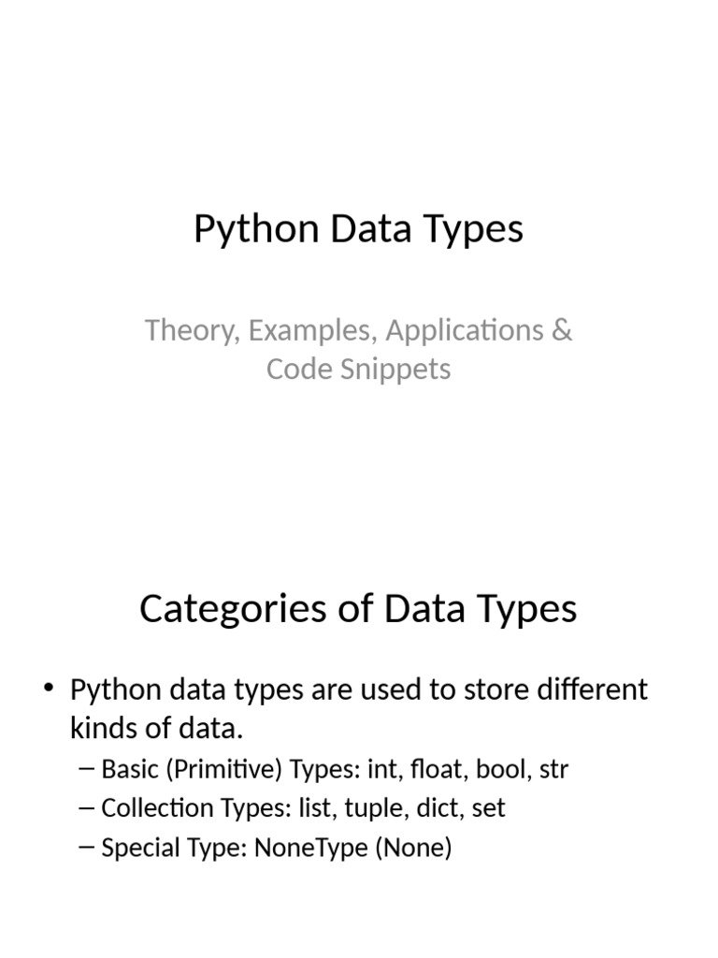The height and width of the screenshot is (958, 718).
Task: Select the "Categories of Data Types" heading
Action: [x=358, y=609]
